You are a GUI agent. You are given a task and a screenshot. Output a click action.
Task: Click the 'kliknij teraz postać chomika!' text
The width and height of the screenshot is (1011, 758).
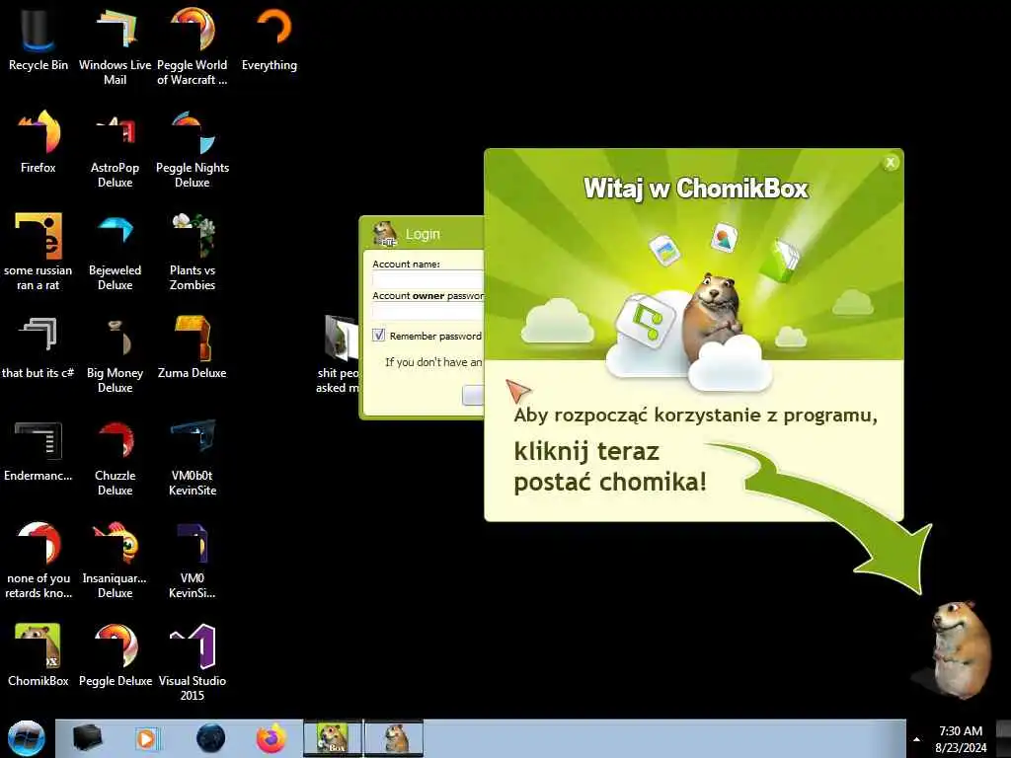(610, 466)
